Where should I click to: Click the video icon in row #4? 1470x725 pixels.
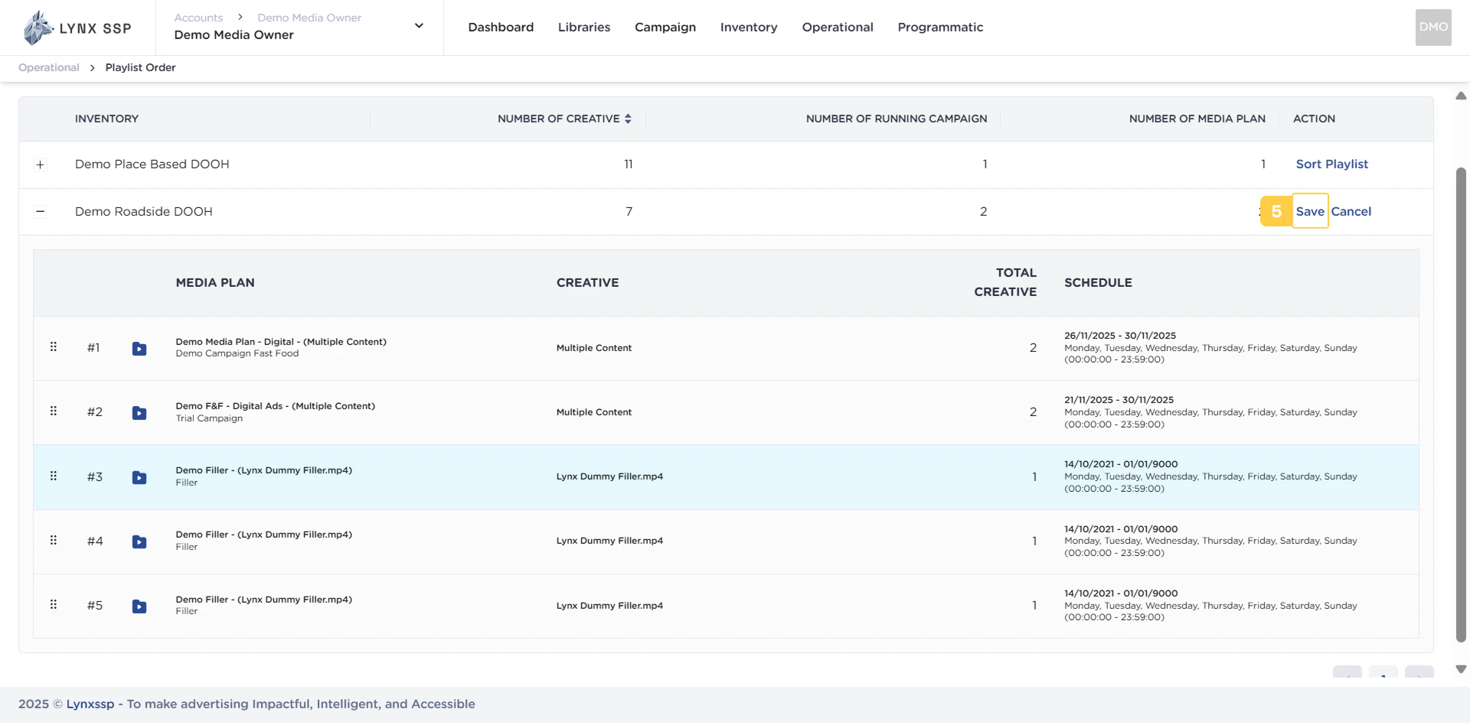point(139,542)
